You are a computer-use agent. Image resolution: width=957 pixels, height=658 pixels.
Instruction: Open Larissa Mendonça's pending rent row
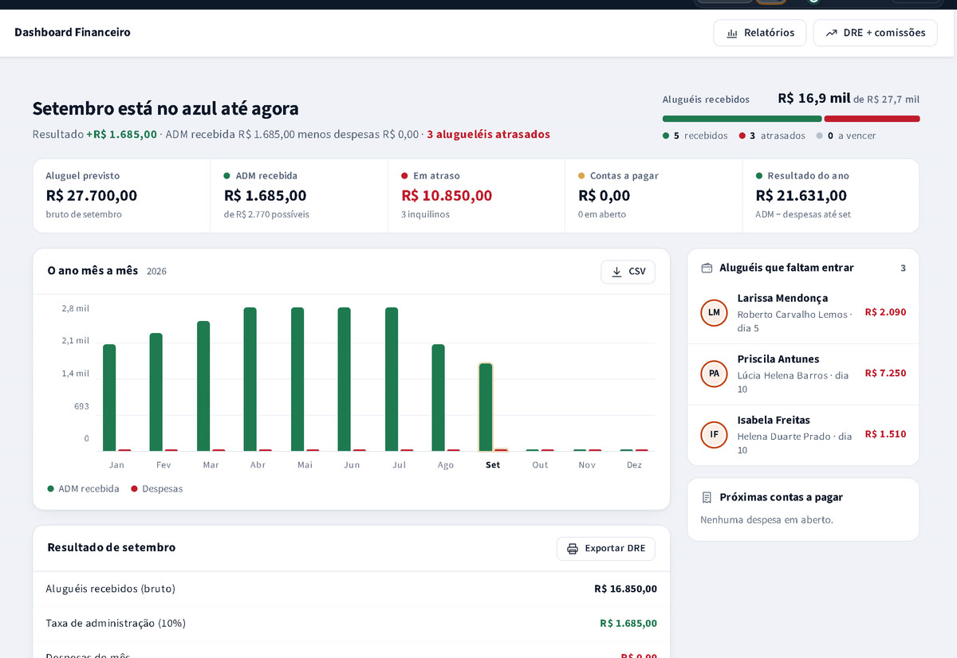point(803,313)
